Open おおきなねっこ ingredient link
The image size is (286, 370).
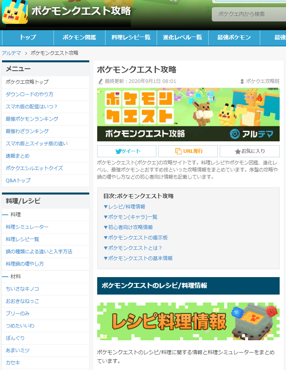pos(46,301)
